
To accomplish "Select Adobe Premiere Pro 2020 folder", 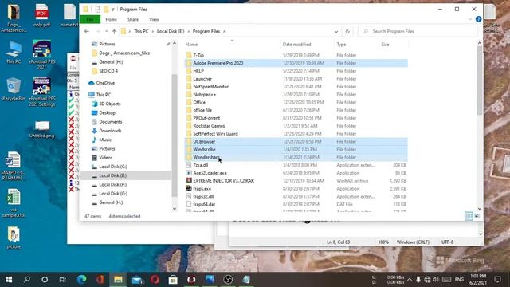I will tap(296, 63).
